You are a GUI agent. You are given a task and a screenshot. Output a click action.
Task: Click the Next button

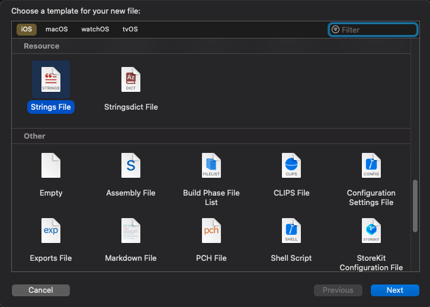point(394,290)
